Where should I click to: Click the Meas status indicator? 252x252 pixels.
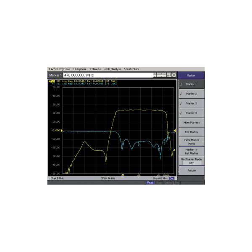click(150, 183)
